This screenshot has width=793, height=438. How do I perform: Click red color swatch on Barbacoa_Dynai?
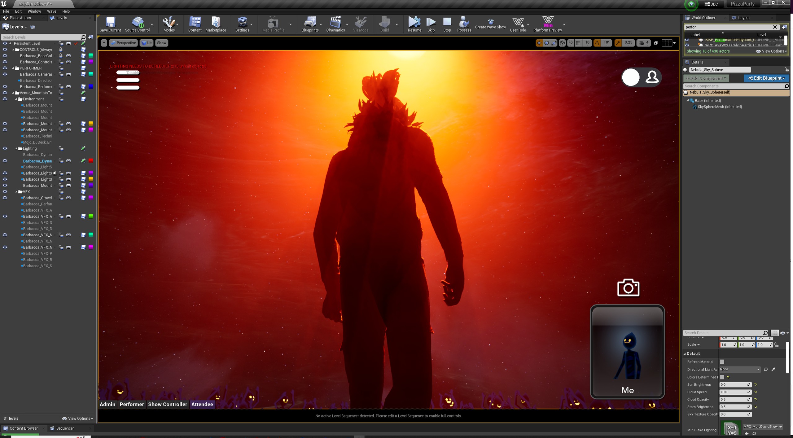tap(91, 161)
